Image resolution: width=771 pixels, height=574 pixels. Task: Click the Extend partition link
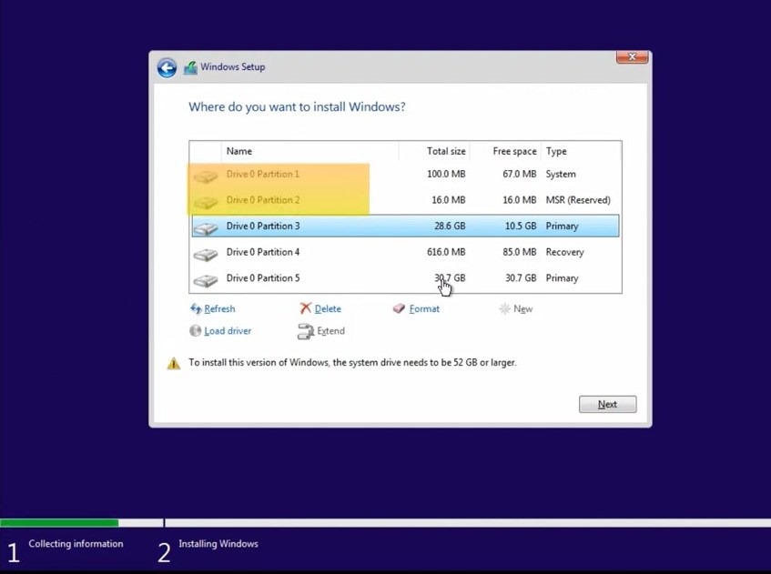pyautogui.click(x=330, y=331)
